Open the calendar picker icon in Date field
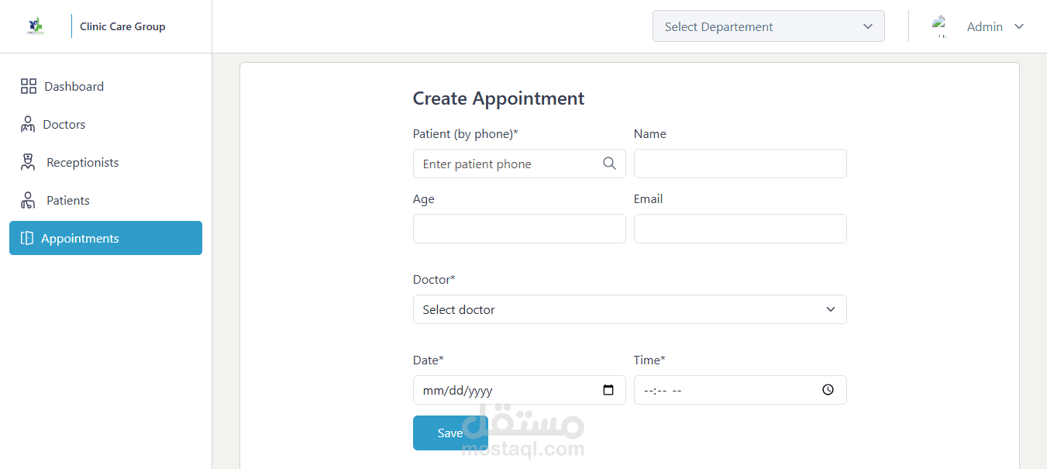Viewport: 1047px width, 469px height. point(608,390)
